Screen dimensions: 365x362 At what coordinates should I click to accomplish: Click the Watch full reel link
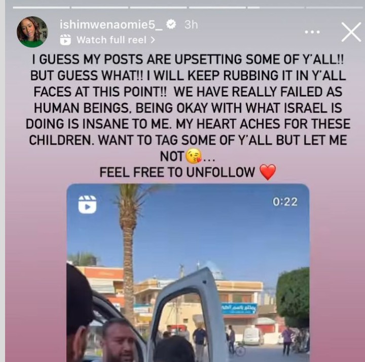(111, 40)
